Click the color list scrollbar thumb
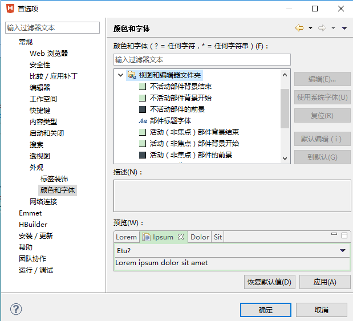Image resolution: width=353 pixels, height=321 pixels. (285, 108)
